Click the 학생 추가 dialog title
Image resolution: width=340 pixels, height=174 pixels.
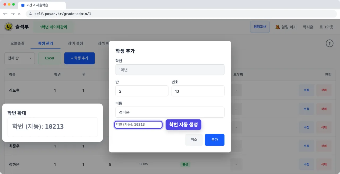[125, 51]
